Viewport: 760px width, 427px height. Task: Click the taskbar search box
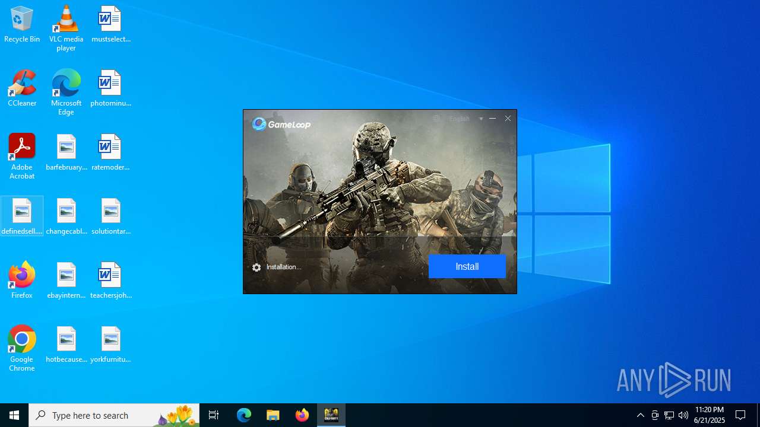[114, 415]
